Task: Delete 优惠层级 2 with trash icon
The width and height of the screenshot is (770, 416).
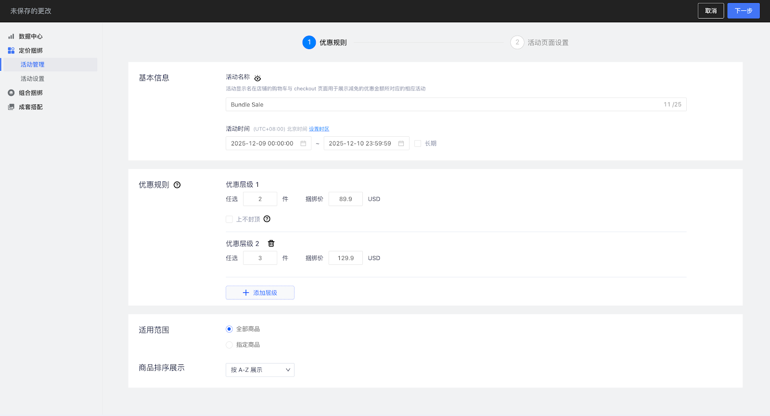Action: coord(271,244)
